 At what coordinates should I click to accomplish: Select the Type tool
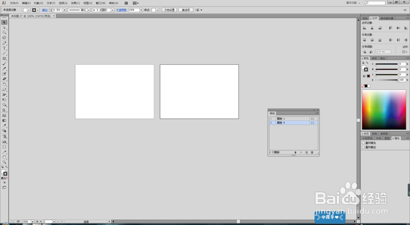coord(4,48)
